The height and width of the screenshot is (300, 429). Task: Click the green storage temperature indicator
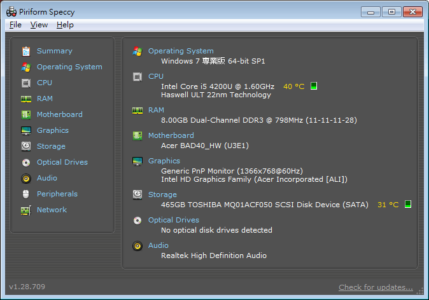pyautogui.click(x=408, y=204)
